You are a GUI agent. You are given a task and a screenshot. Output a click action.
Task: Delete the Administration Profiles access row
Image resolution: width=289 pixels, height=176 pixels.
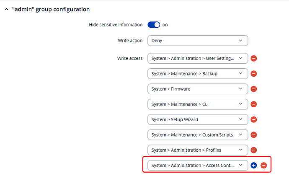point(254,150)
